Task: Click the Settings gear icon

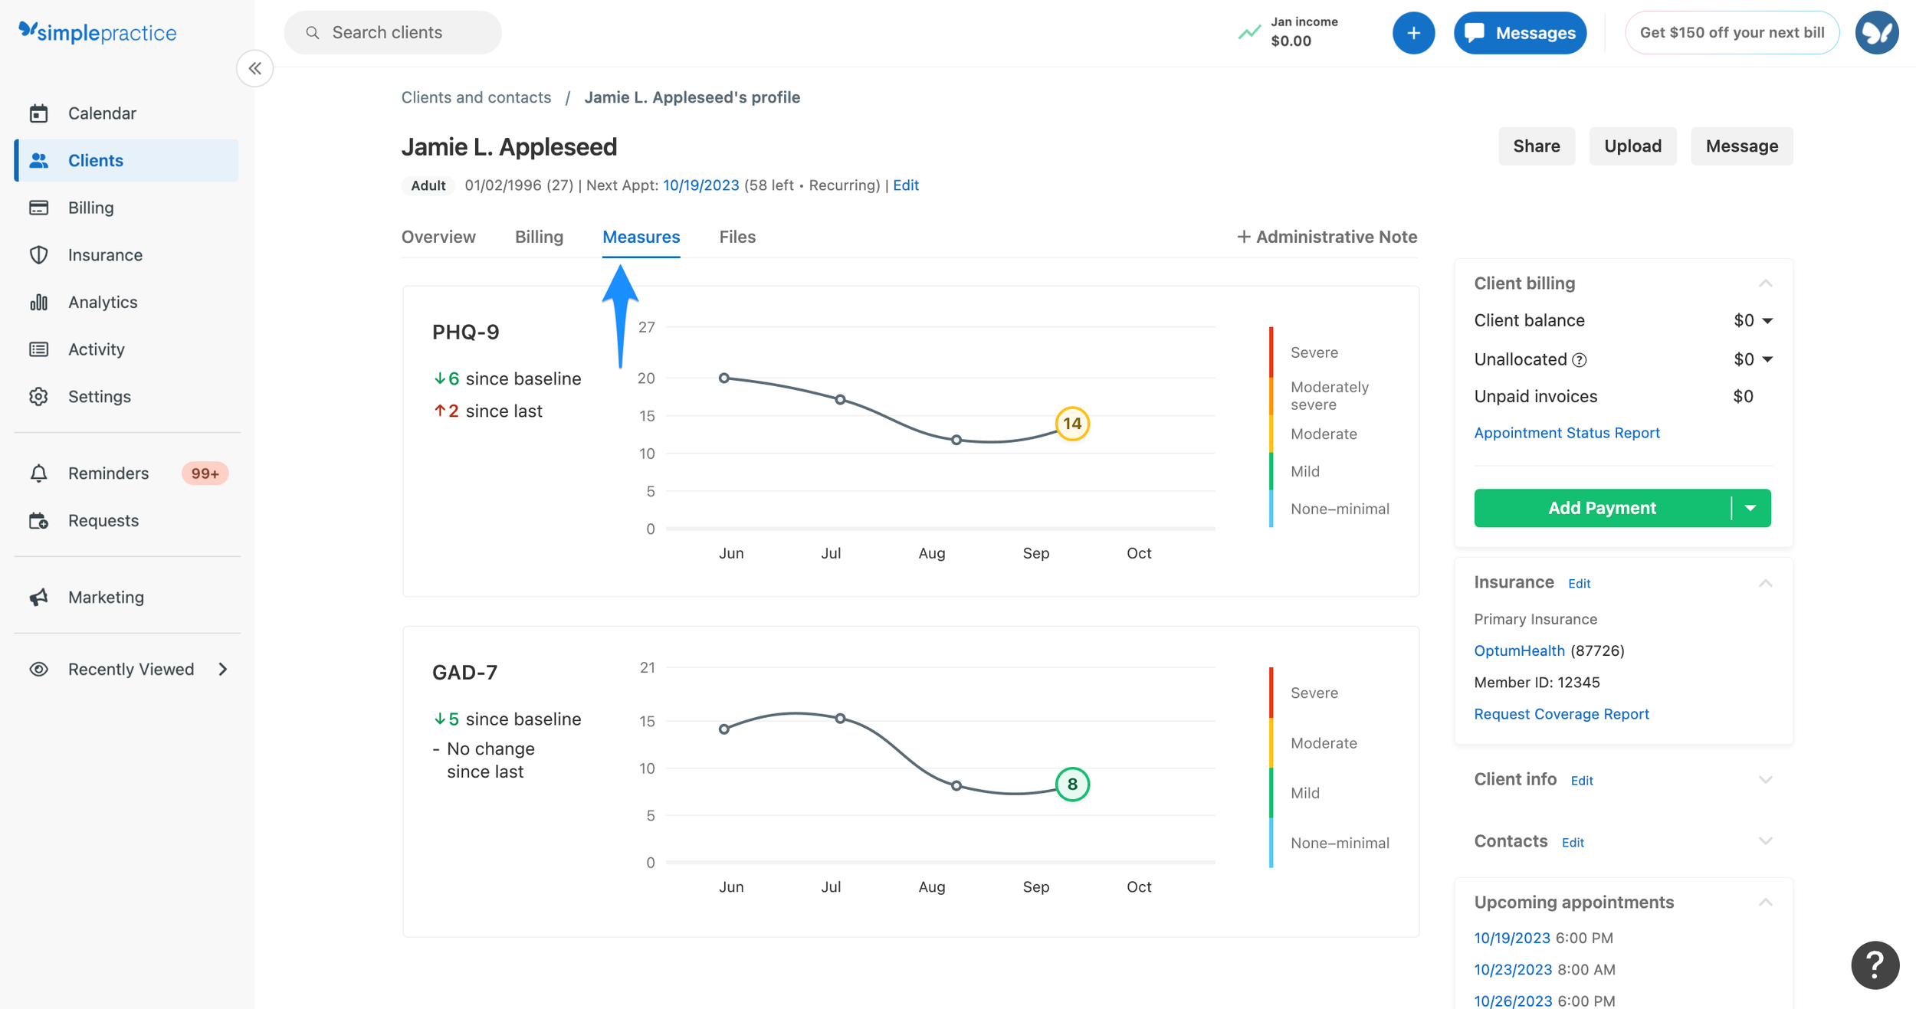Action: [x=39, y=397]
